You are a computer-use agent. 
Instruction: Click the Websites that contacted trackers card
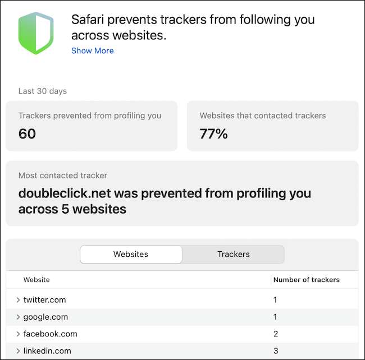[x=272, y=126]
